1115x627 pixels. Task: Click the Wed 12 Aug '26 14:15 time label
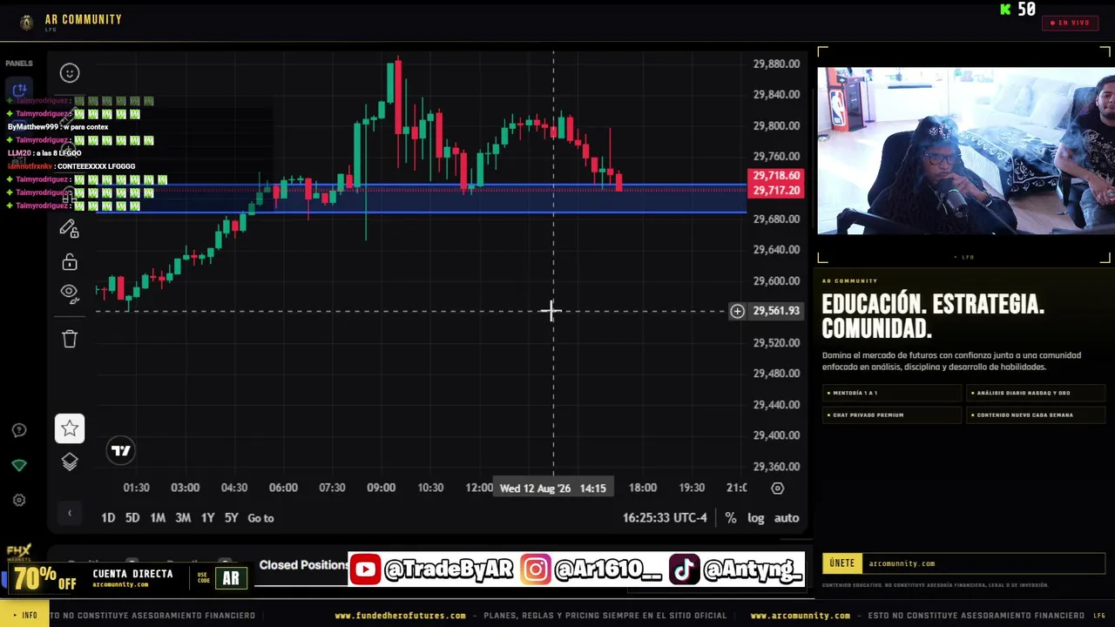pyautogui.click(x=553, y=488)
